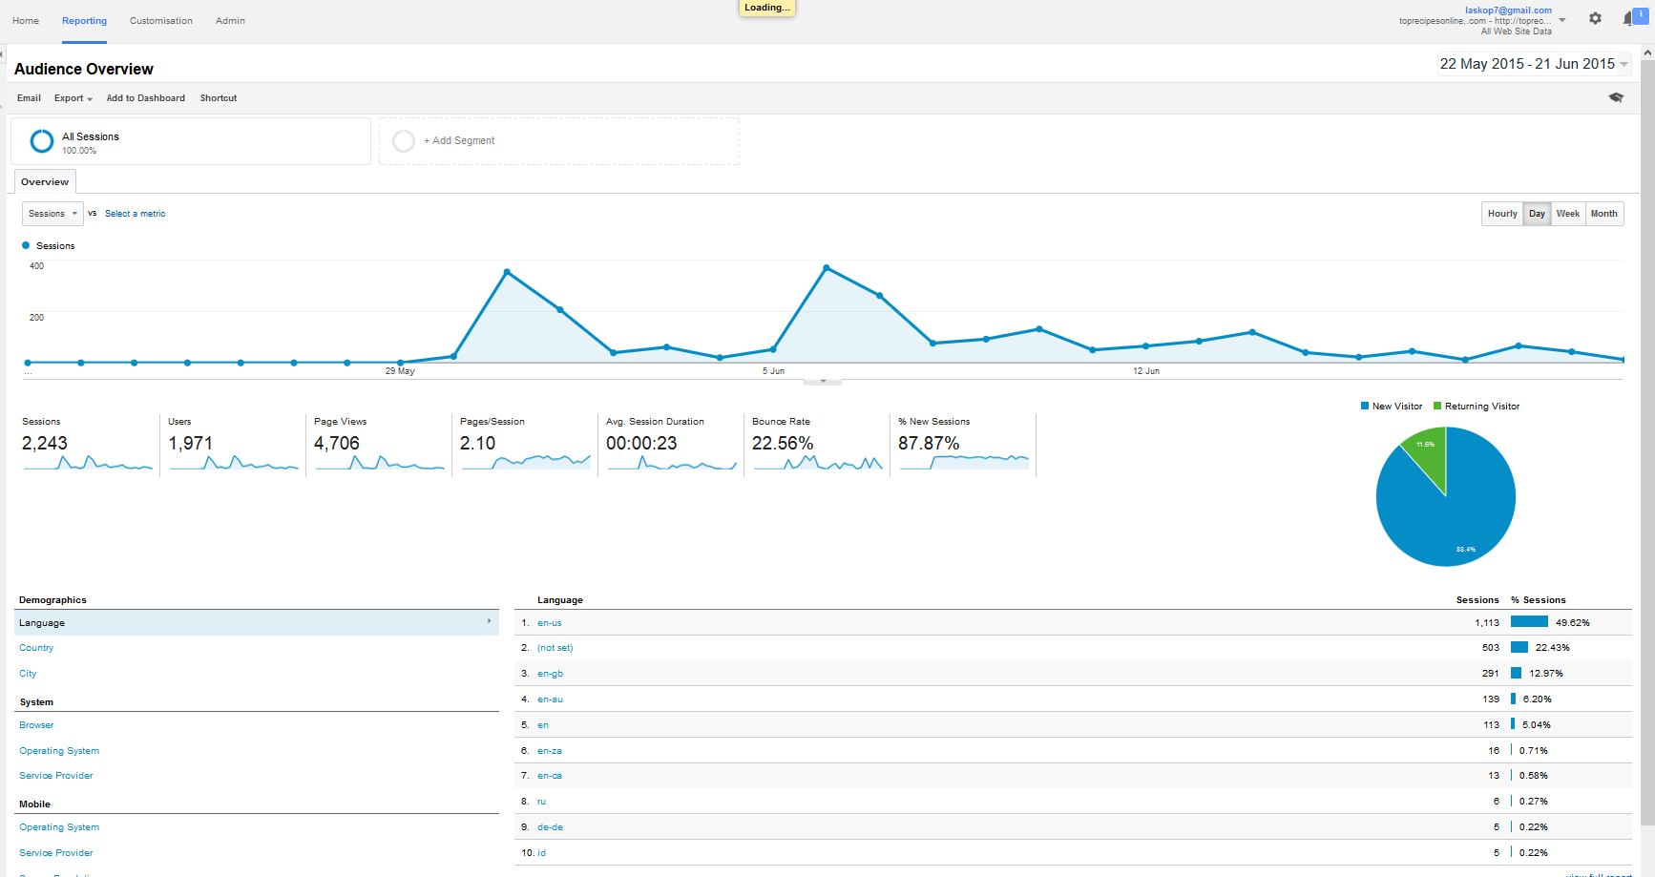The height and width of the screenshot is (877, 1655).
Task: Click the en-gb language link
Action: click(x=550, y=674)
